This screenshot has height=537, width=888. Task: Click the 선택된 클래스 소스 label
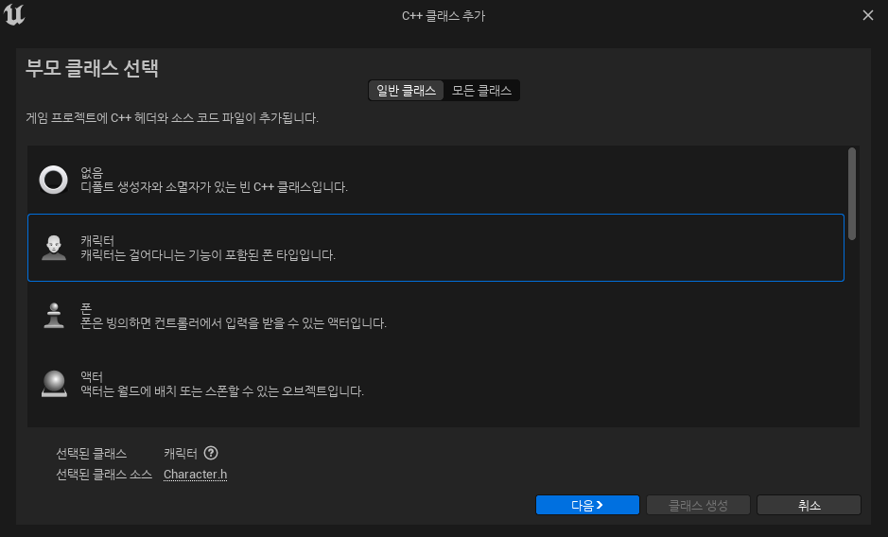(104, 475)
